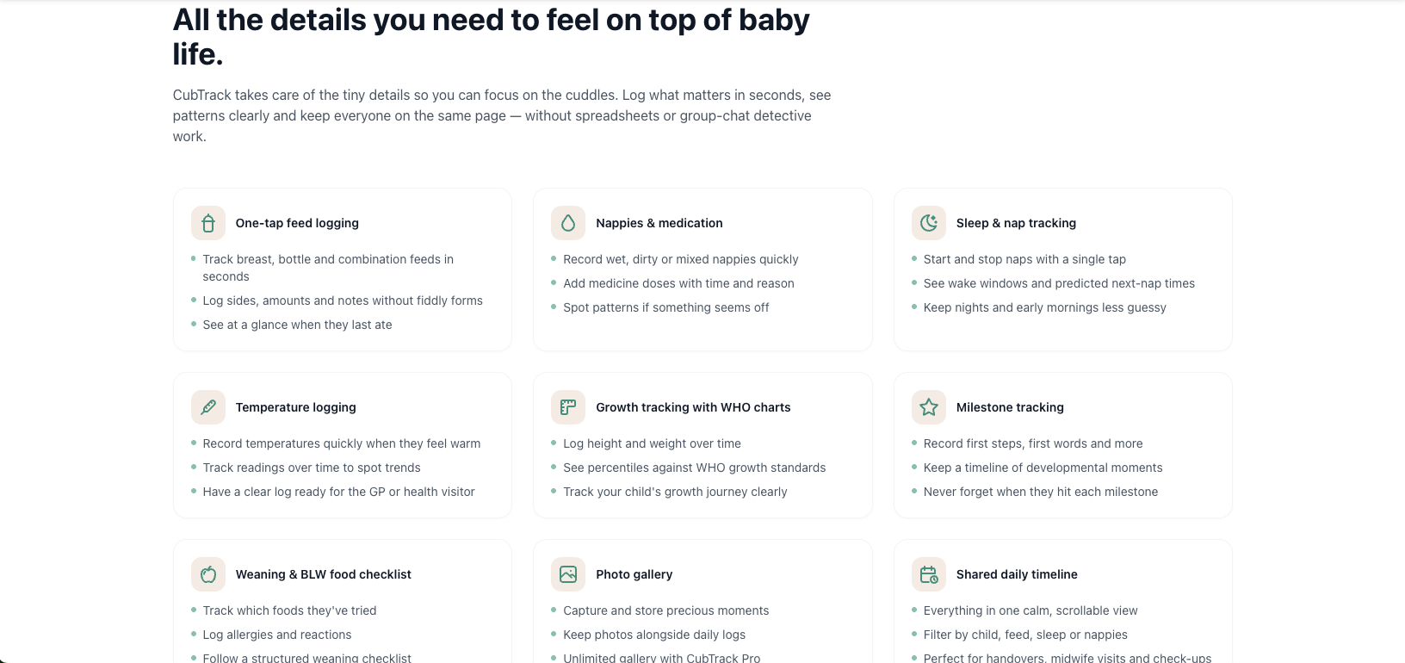Select the Sleep & nap tracking heading
The height and width of the screenshot is (663, 1405).
point(1016,222)
